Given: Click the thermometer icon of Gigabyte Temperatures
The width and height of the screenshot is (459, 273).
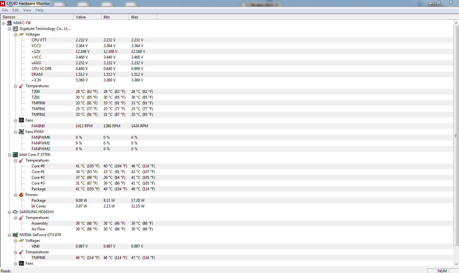Looking at the screenshot, I should click(x=21, y=86).
